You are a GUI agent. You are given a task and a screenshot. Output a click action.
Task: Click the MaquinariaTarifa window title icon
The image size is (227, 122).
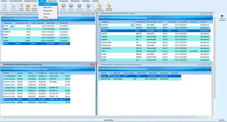(2, 15)
